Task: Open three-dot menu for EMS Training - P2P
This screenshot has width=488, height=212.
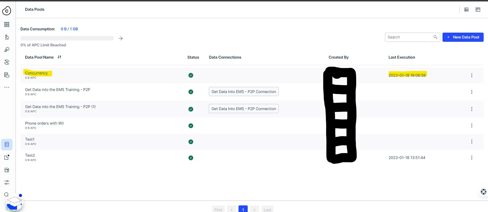Action: [472, 92]
